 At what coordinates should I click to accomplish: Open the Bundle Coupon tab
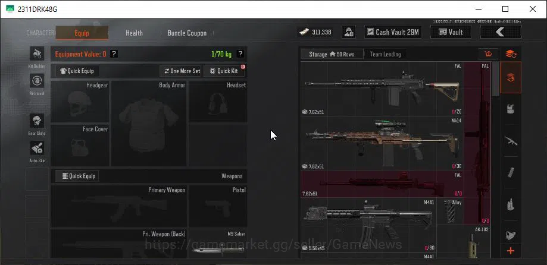coord(187,33)
